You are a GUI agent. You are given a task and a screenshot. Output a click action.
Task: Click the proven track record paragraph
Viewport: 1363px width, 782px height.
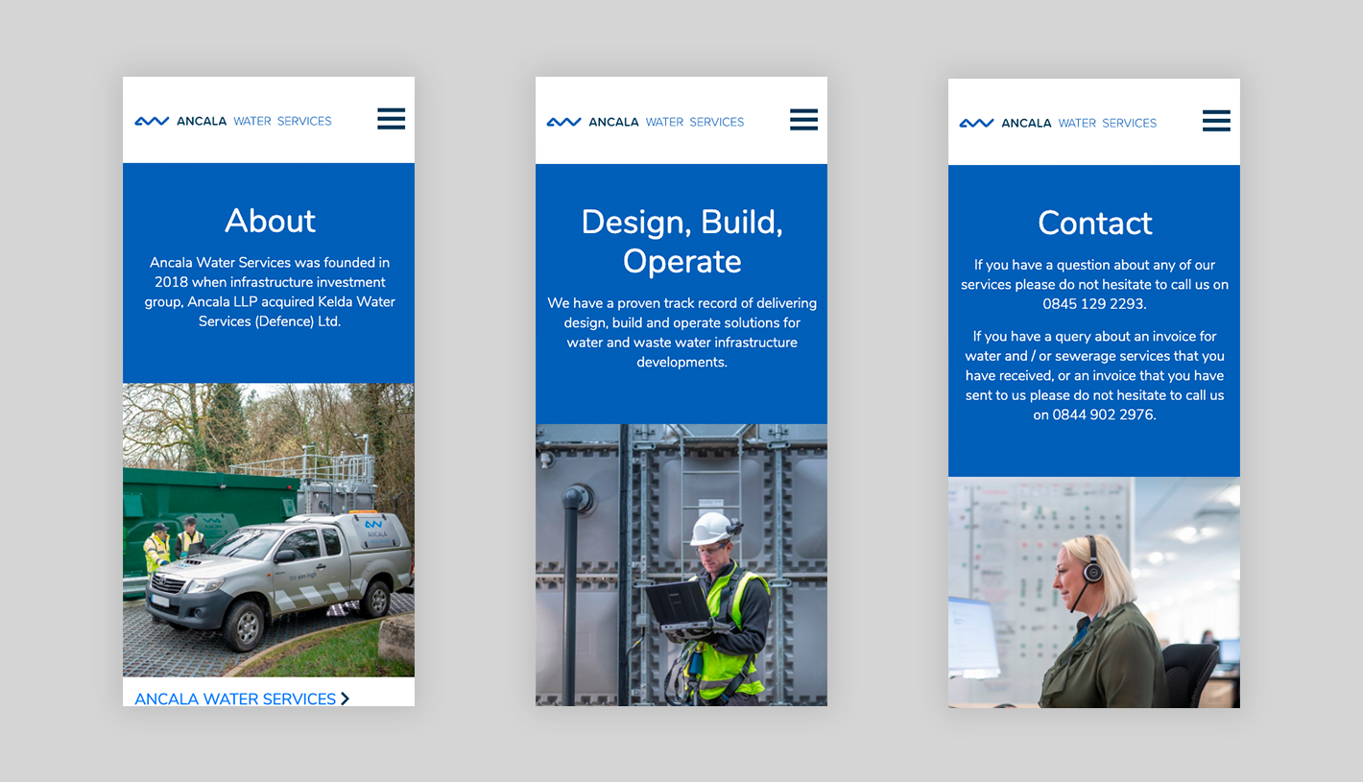681,332
